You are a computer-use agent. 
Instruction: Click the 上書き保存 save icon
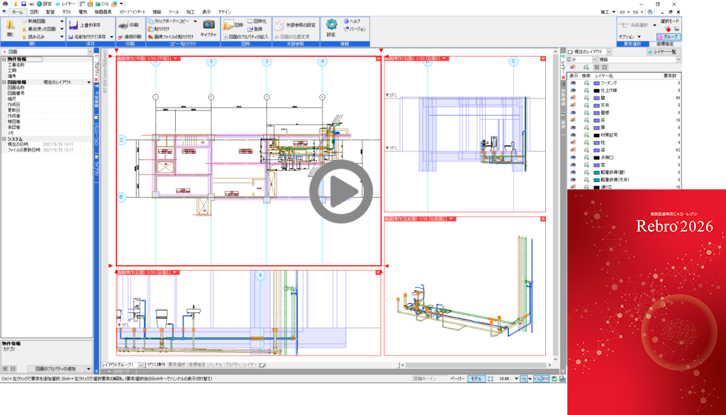73,25
